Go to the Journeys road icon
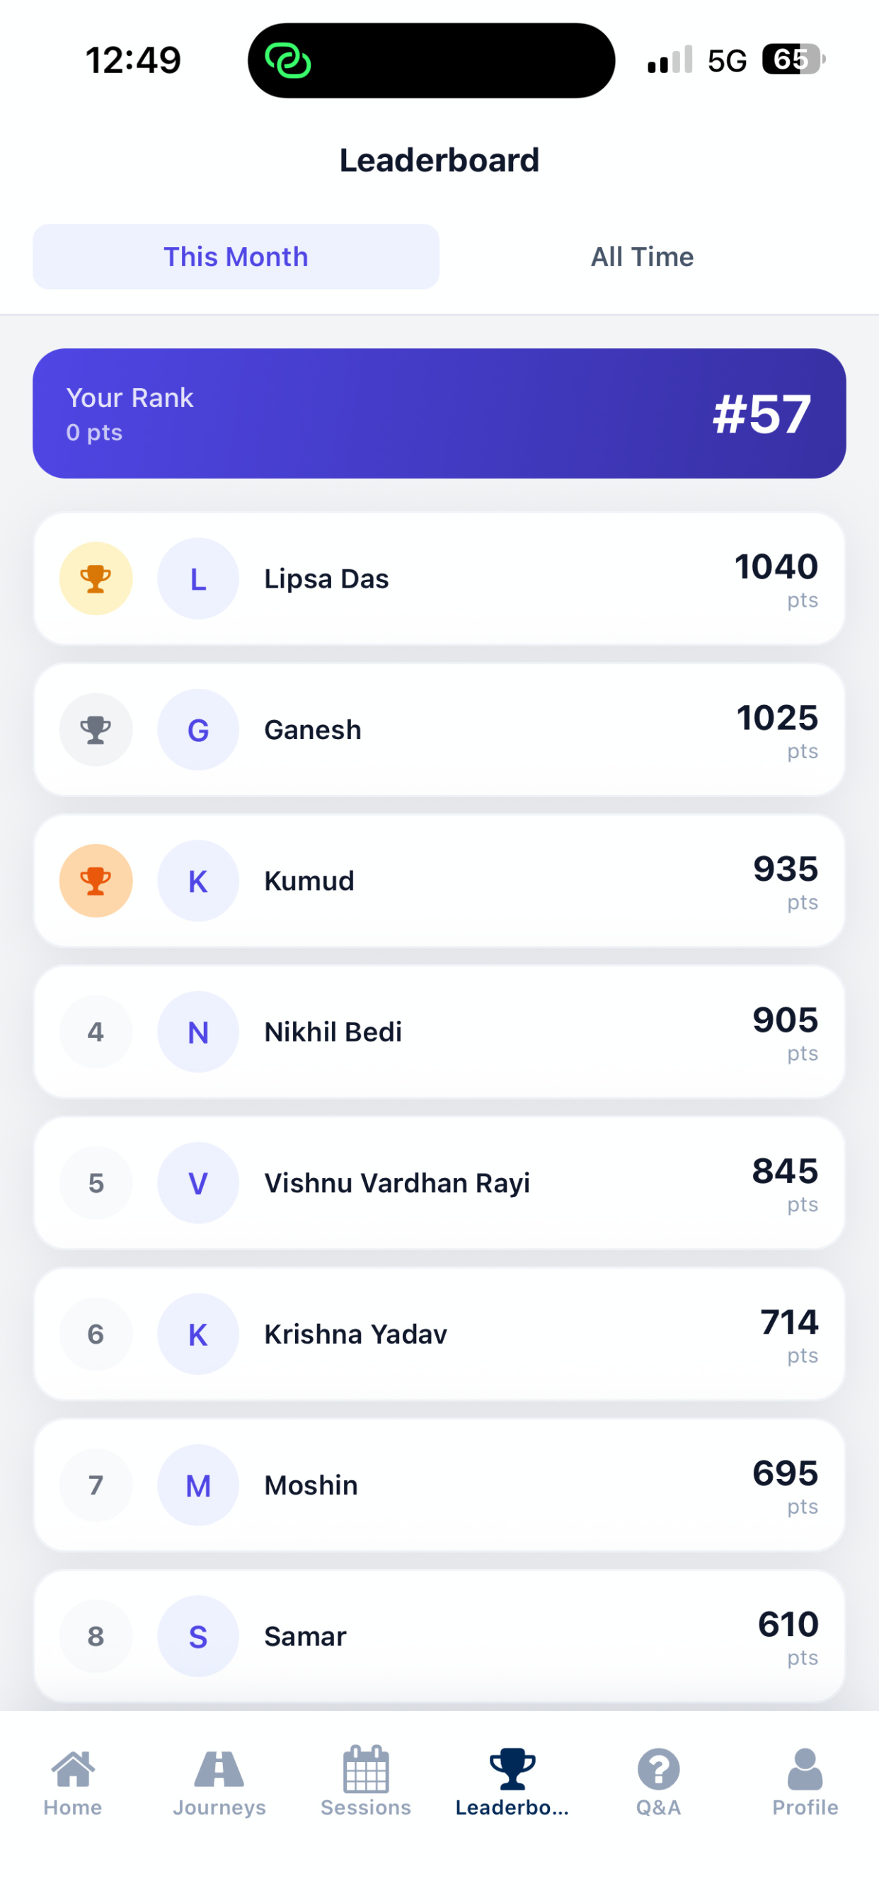This screenshot has width=879, height=1903. click(x=219, y=1769)
